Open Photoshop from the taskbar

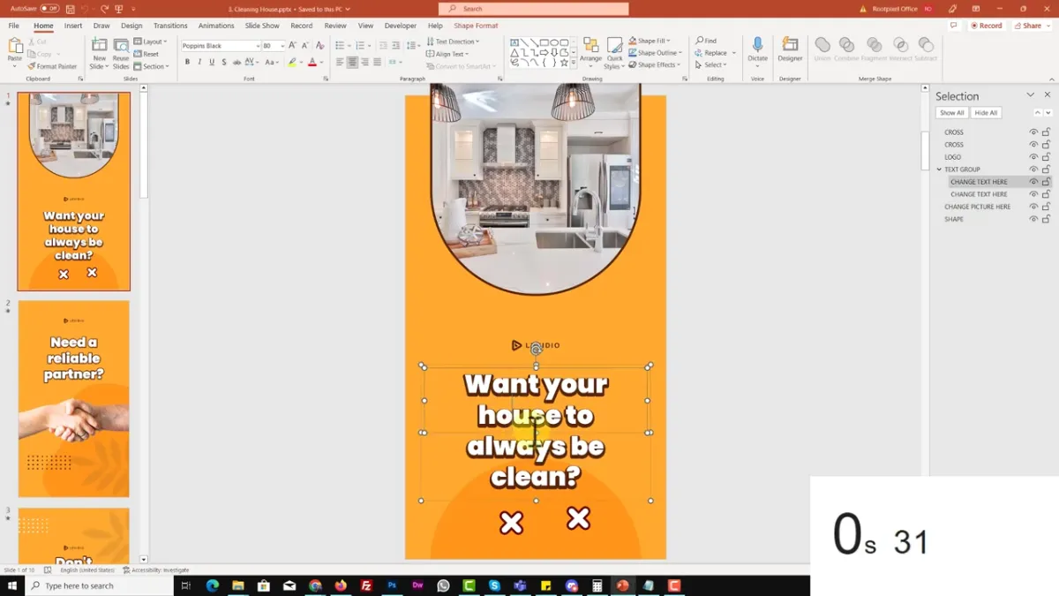(392, 585)
